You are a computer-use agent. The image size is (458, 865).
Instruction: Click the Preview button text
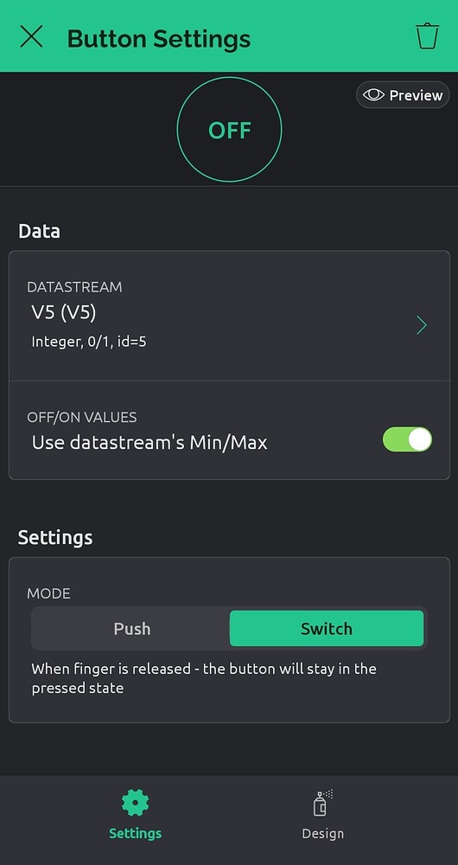[x=417, y=95]
